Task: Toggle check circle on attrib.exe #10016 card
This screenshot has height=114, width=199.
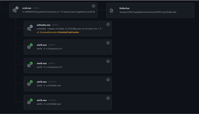Action: [108, 80]
